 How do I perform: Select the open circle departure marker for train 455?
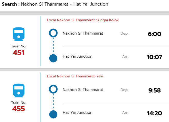[53, 89]
